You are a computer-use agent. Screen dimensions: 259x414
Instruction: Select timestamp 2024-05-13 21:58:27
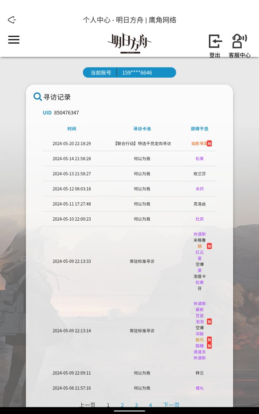click(x=72, y=174)
